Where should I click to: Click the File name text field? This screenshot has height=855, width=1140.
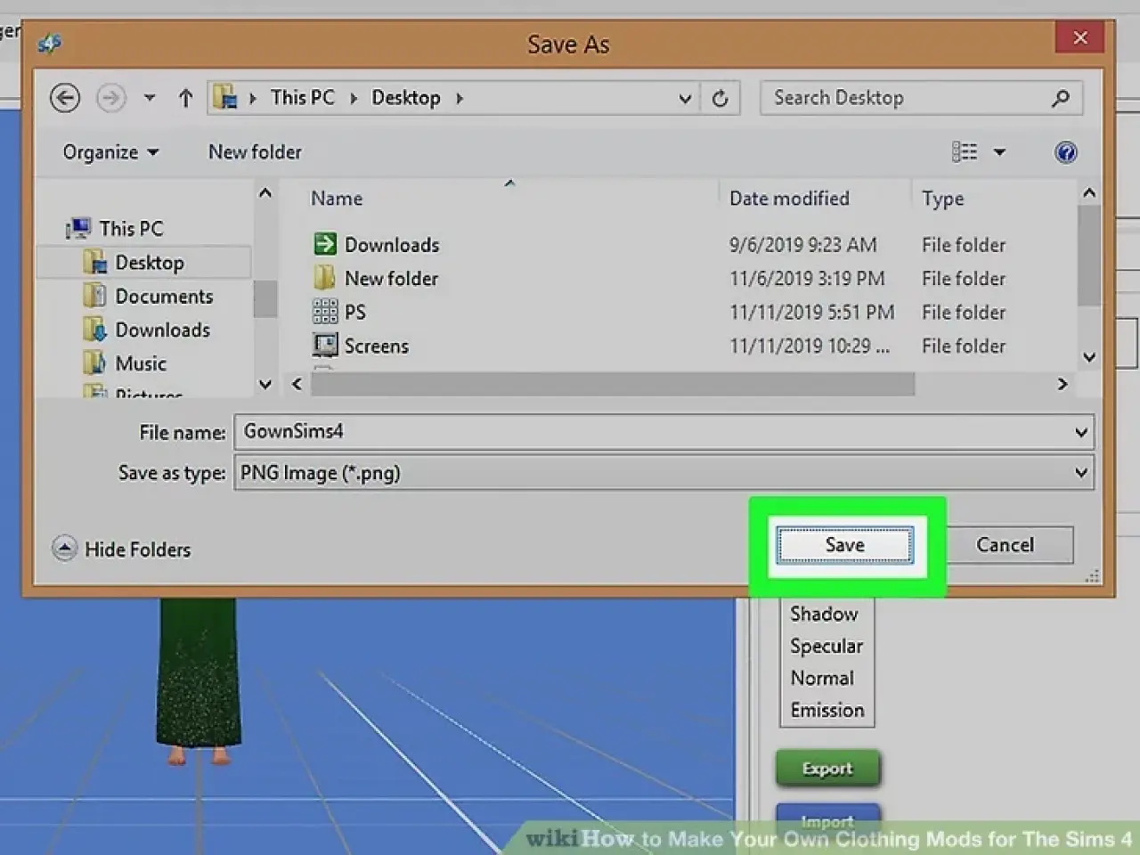(650, 432)
